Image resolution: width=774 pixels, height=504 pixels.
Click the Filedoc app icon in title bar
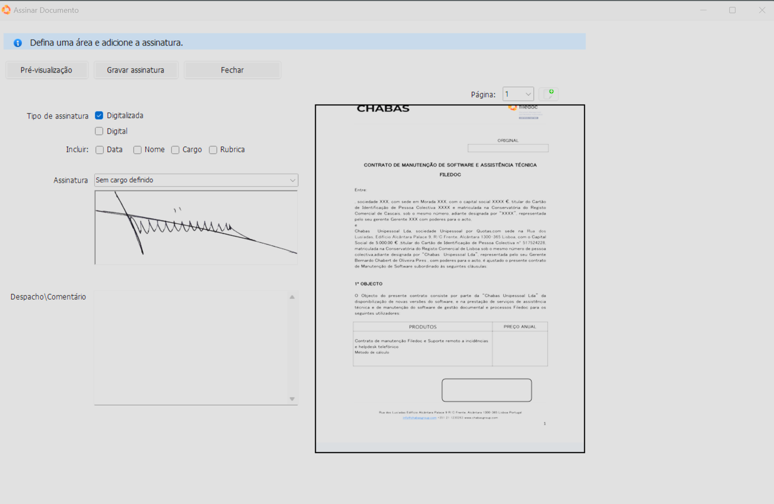click(6, 10)
